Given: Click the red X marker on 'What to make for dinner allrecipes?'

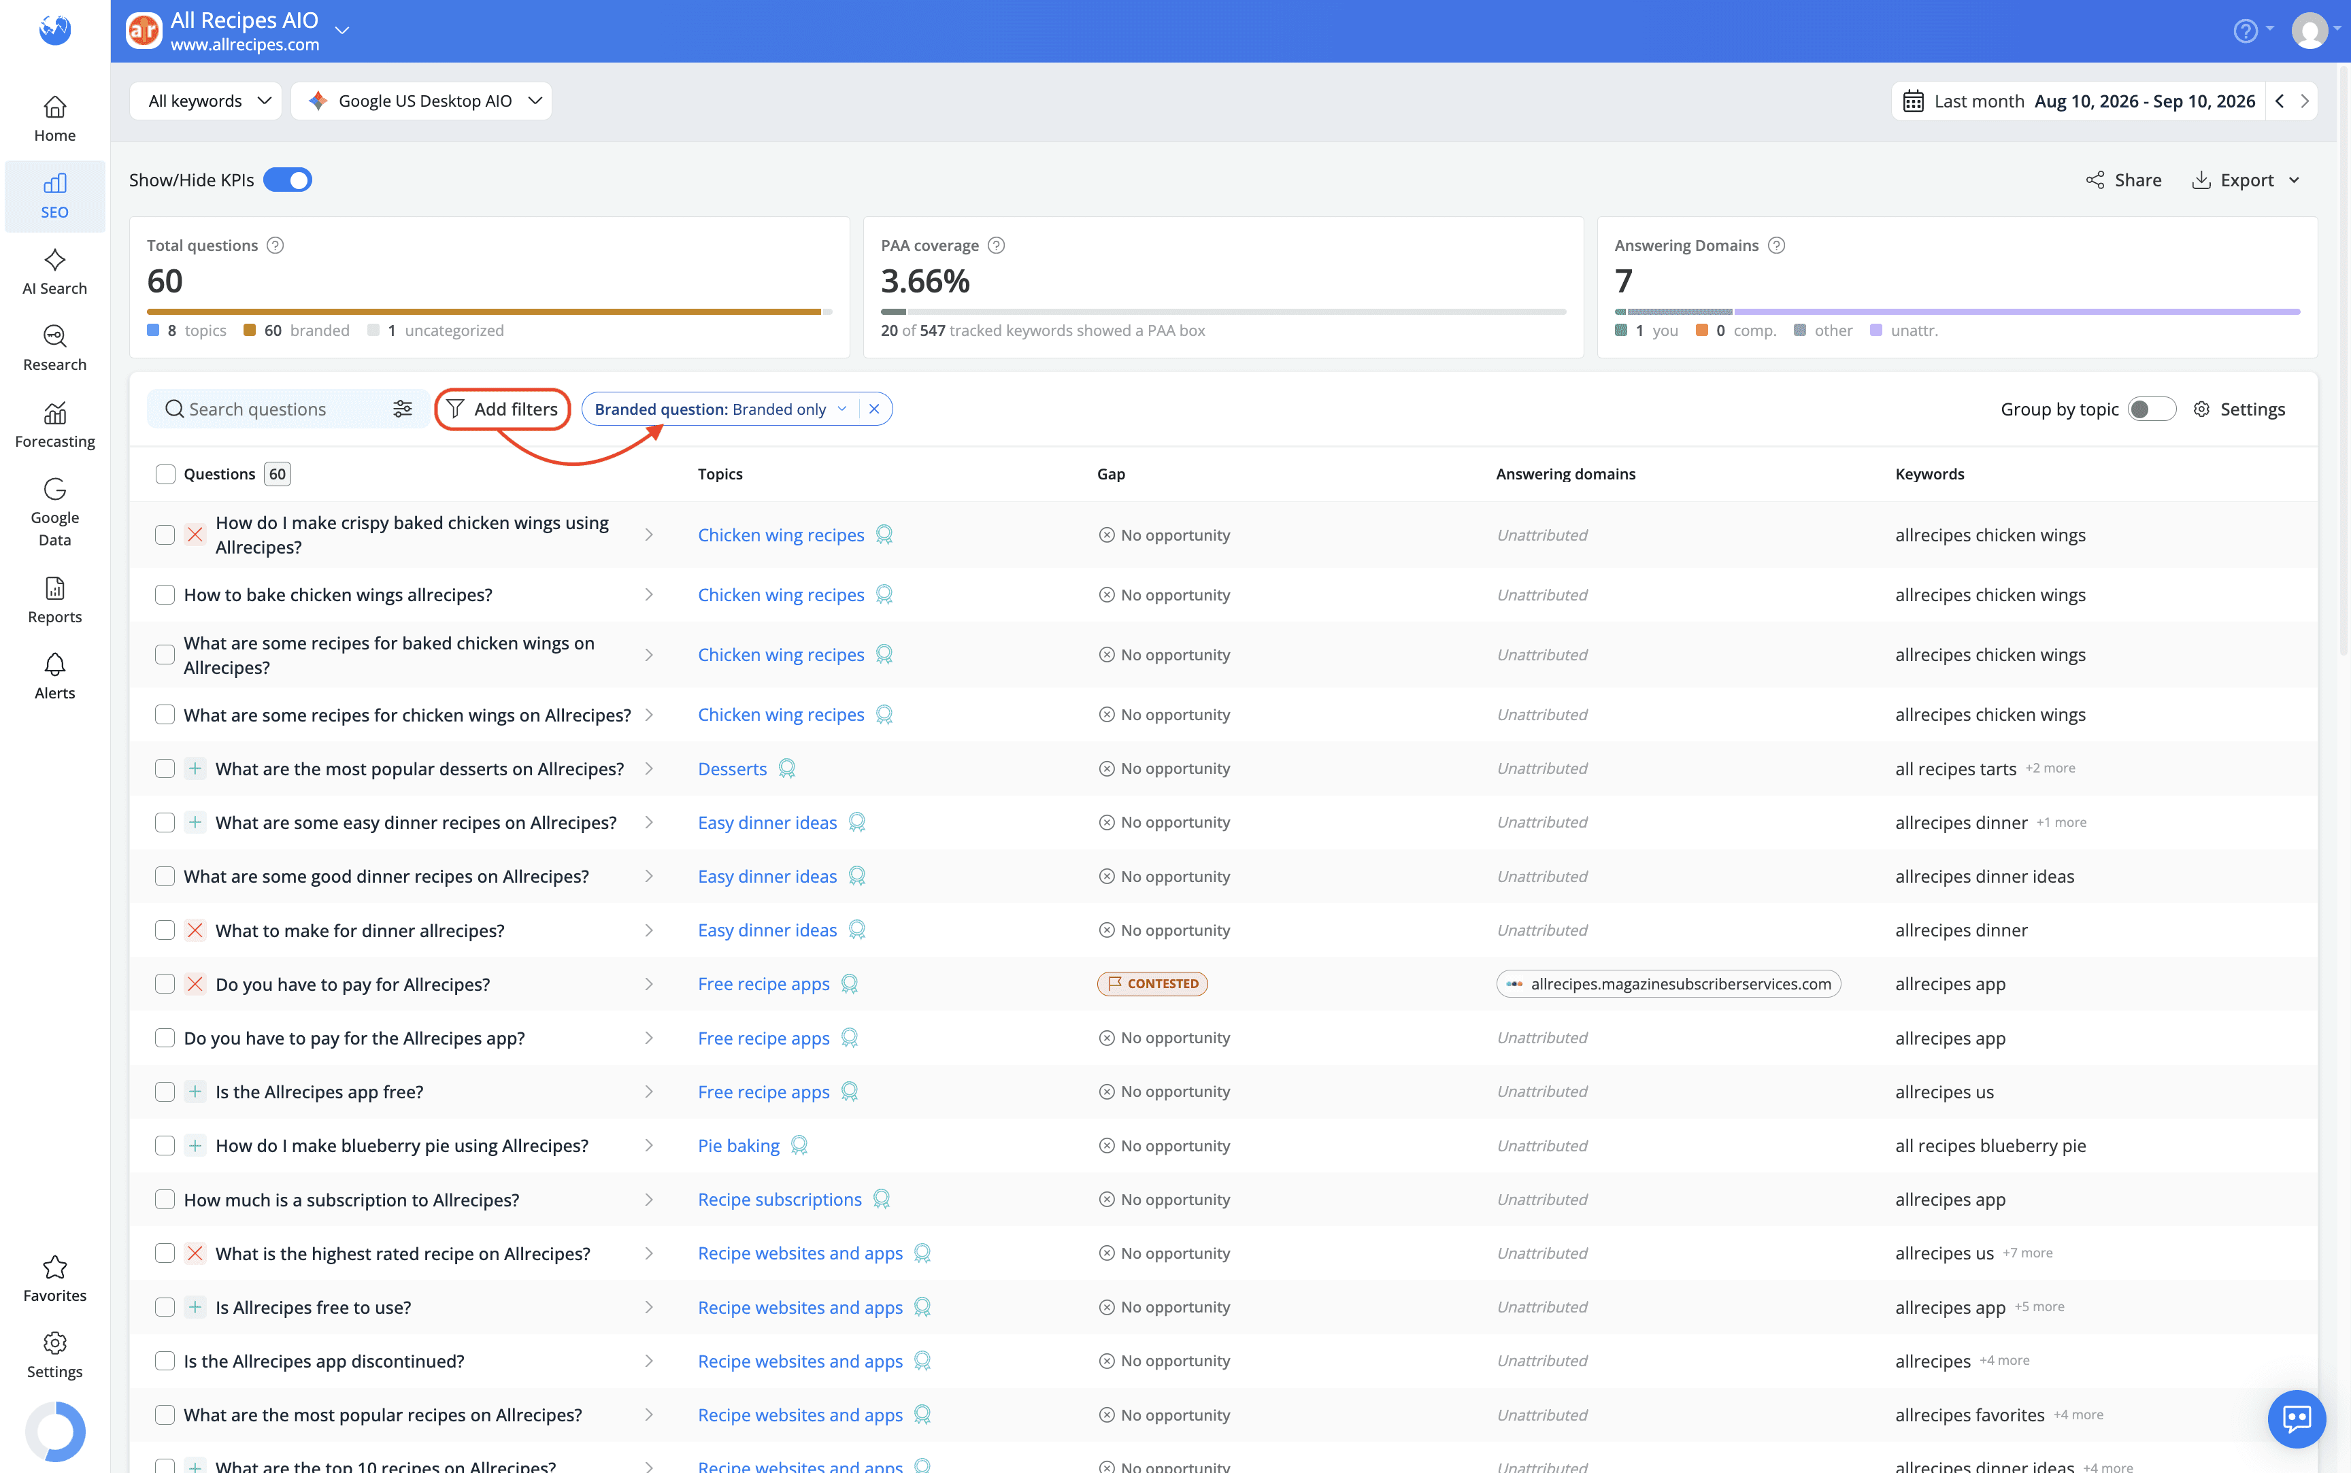Looking at the screenshot, I should click(195, 930).
